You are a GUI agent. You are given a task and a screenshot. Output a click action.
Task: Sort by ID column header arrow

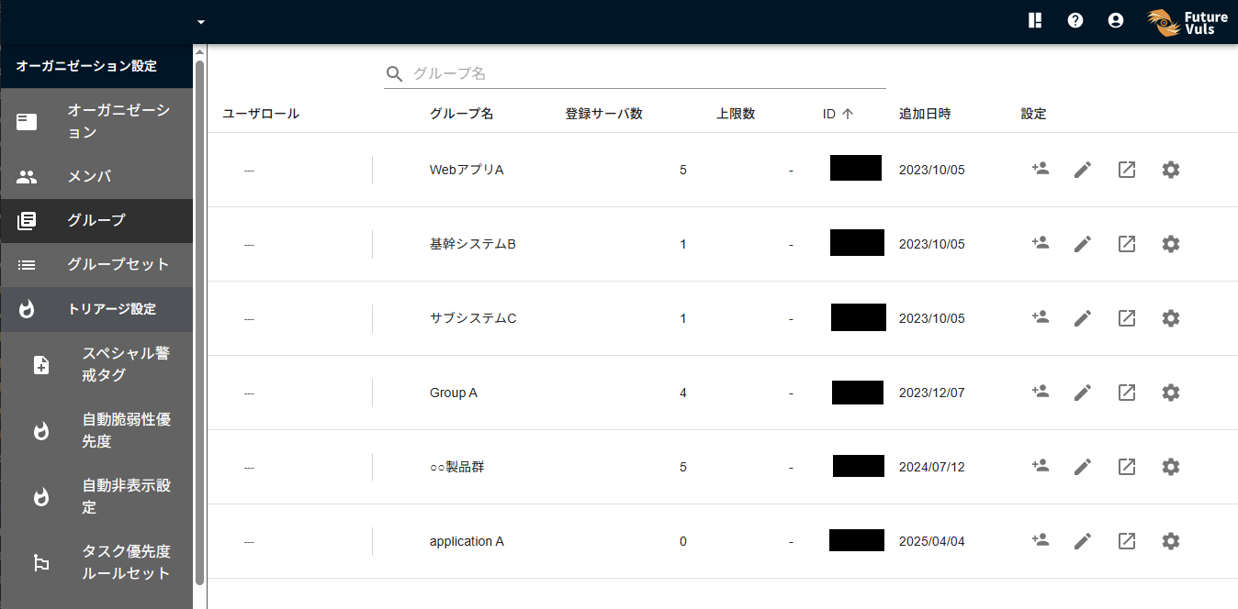point(847,114)
